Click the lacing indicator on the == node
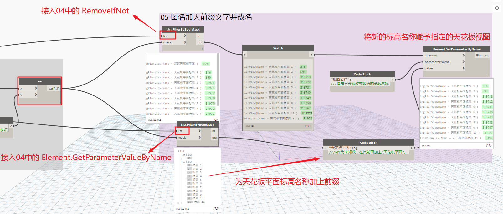Image resolution: width=503 pixels, height=214 pixels. pyautogui.click(x=59, y=101)
